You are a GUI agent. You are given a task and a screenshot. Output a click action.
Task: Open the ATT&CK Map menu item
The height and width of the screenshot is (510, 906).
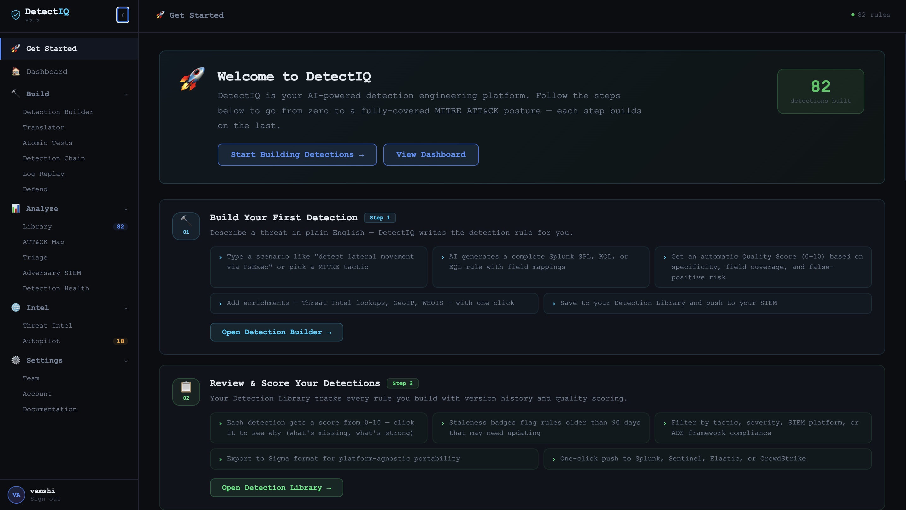43,242
